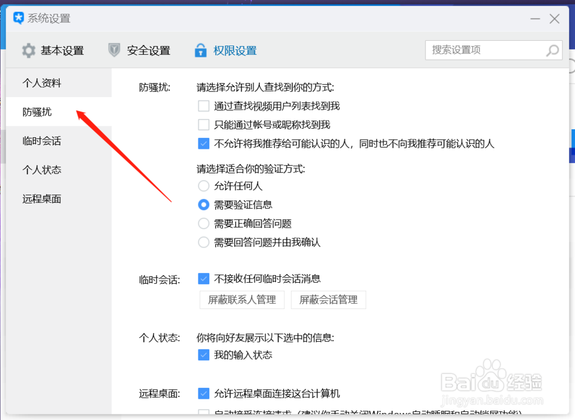Click the 你将向好友展示以下选中的信息 label
The image size is (575, 420).
(x=265, y=337)
